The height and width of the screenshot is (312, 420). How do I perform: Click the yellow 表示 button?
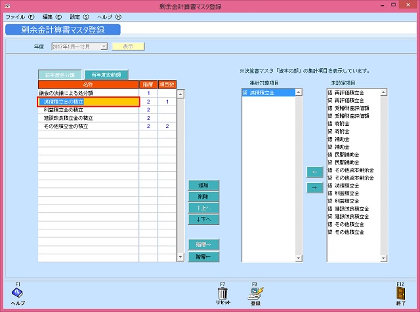[128, 47]
